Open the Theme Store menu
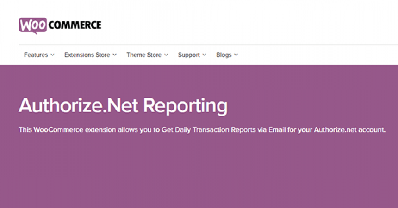398x208 pixels. point(144,55)
